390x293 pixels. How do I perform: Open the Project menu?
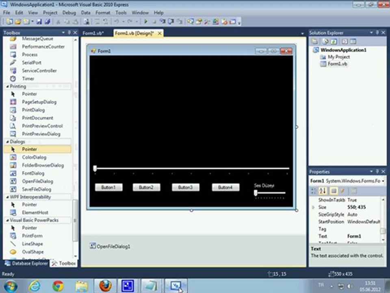point(50,13)
